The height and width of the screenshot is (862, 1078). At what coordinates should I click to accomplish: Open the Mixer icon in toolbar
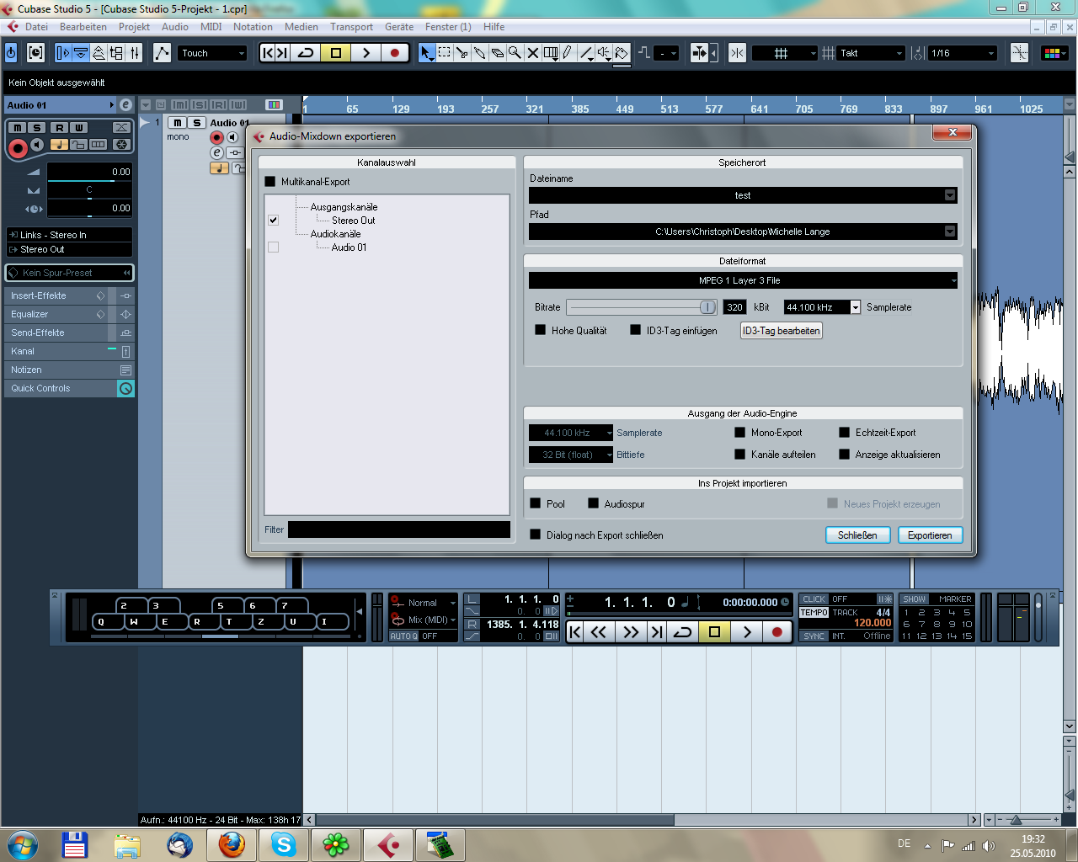coord(134,53)
